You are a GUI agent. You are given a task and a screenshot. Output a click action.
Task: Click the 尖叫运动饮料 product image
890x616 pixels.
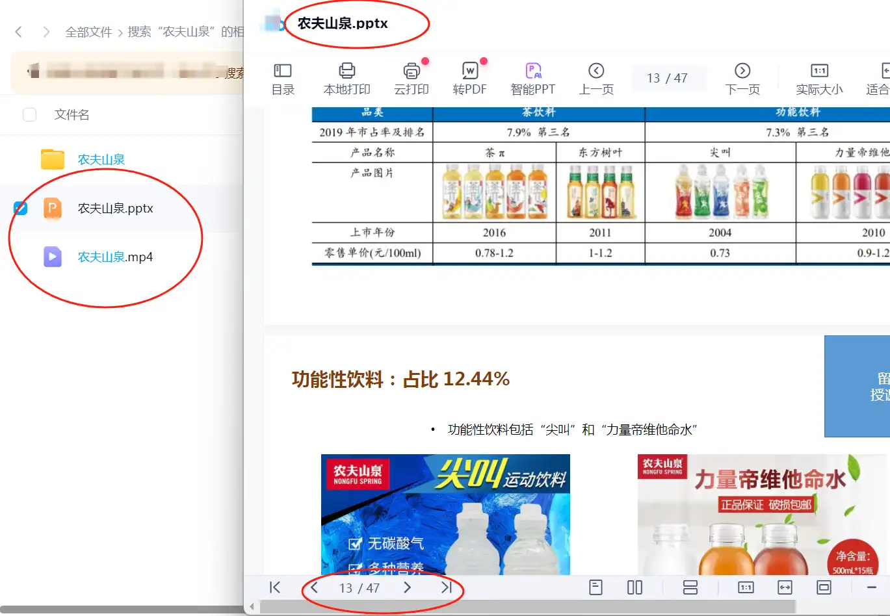pos(445,514)
